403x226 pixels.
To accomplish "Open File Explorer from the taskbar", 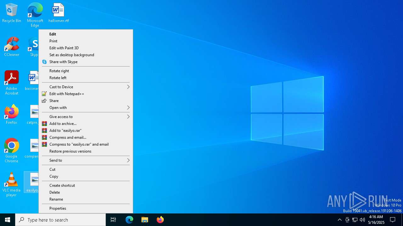I will pyautogui.click(x=145, y=220).
